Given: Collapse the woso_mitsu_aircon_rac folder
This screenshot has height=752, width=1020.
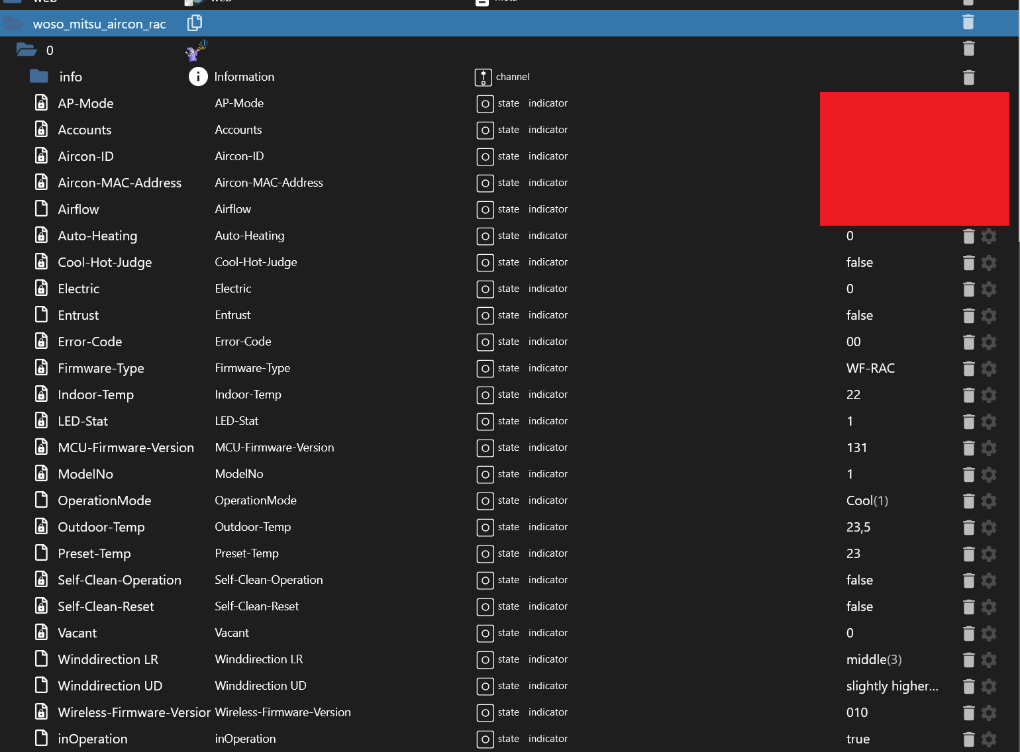Looking at the screenshot, I should click(13, 24).
